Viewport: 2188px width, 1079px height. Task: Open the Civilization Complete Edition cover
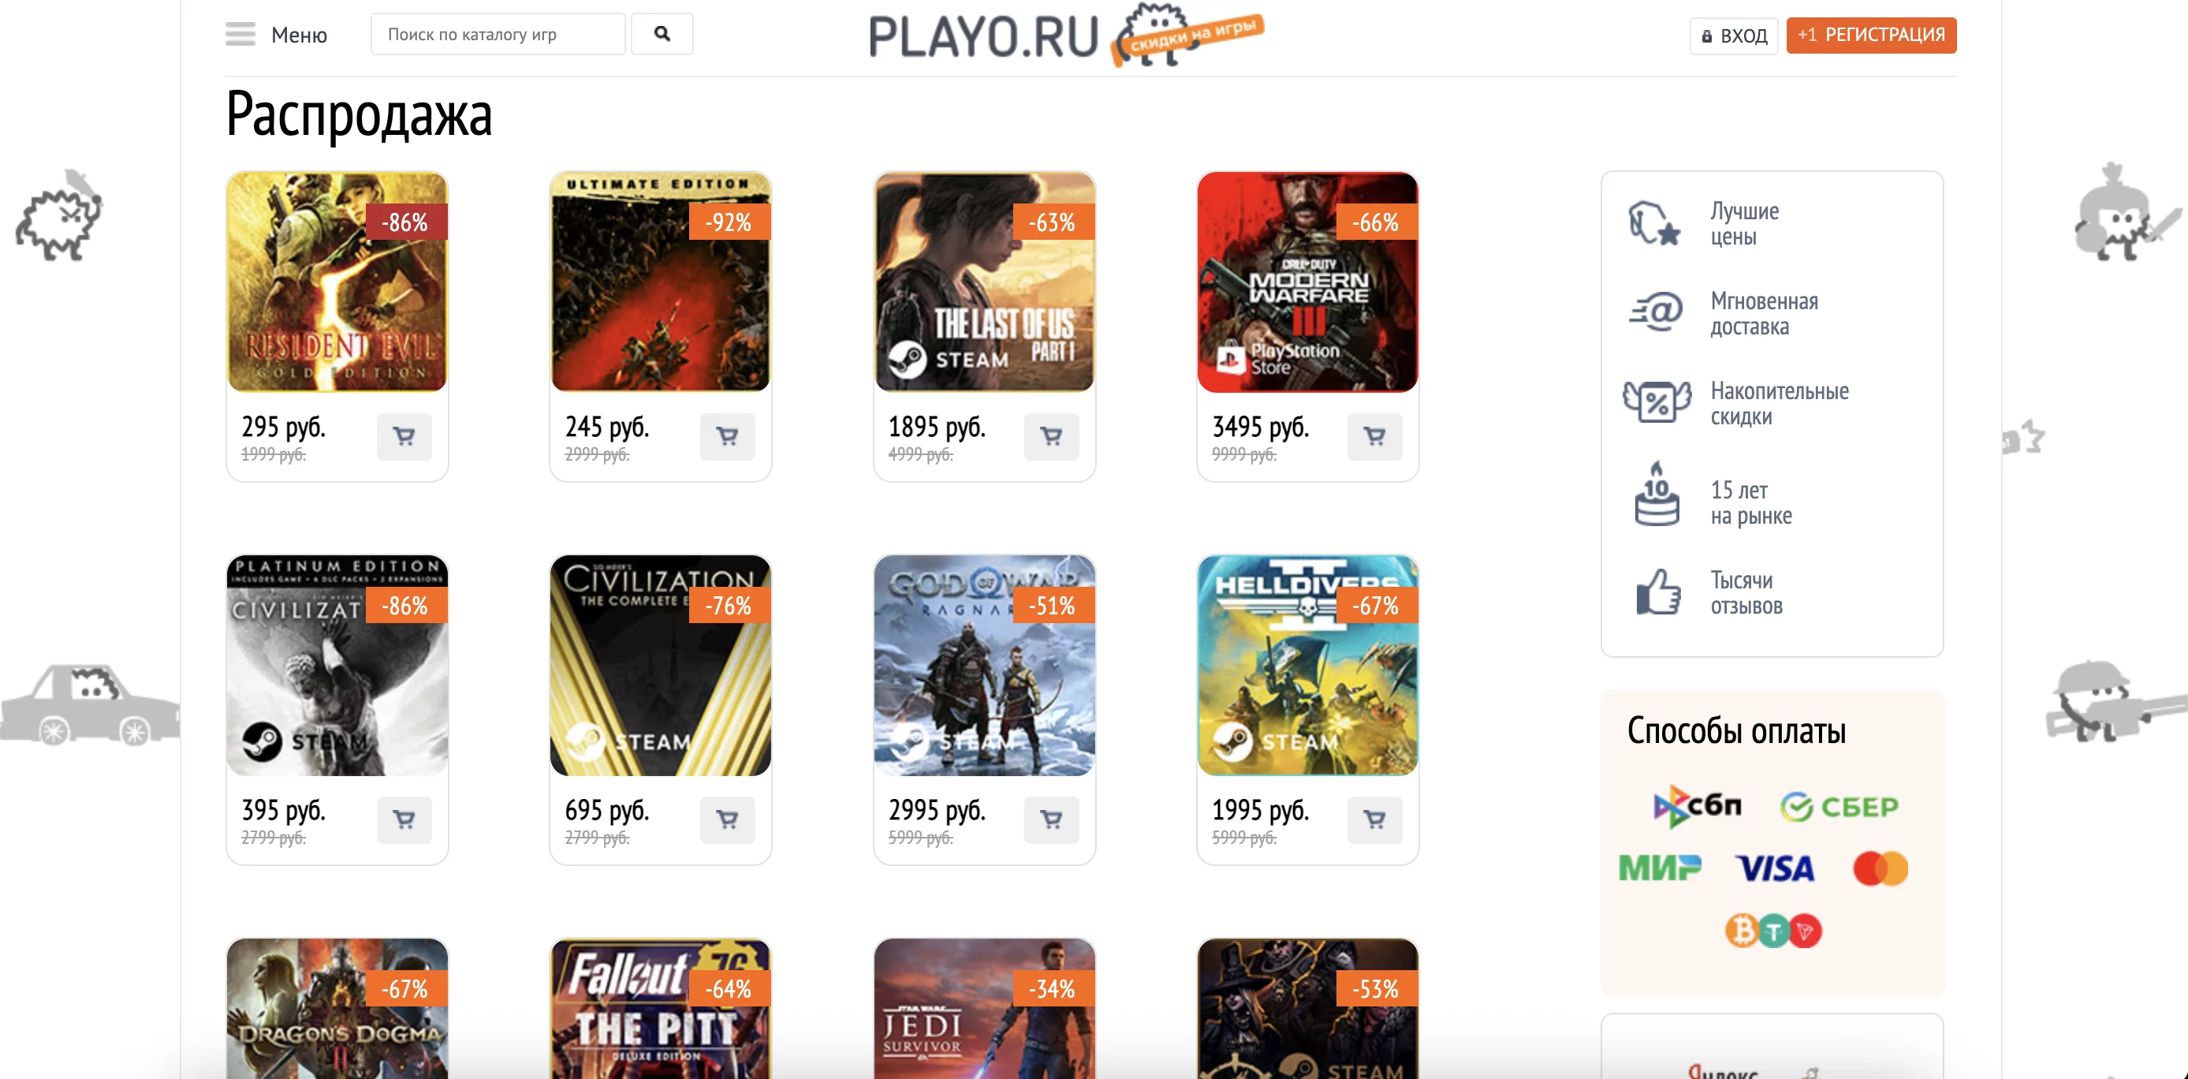[x=661, y=665]
